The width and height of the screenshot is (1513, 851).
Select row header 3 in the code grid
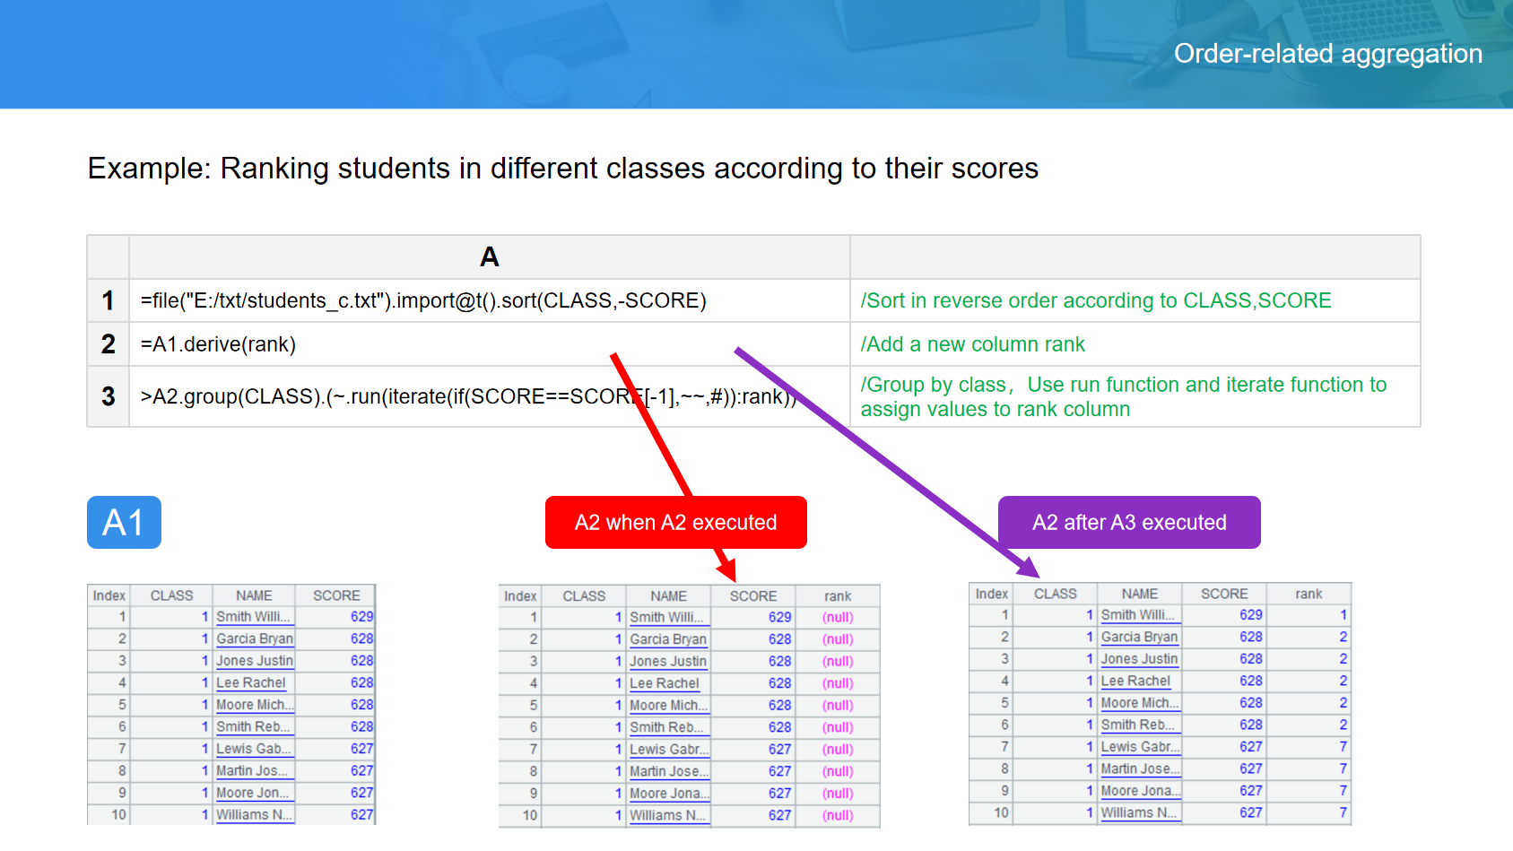(x=108, y=396)
